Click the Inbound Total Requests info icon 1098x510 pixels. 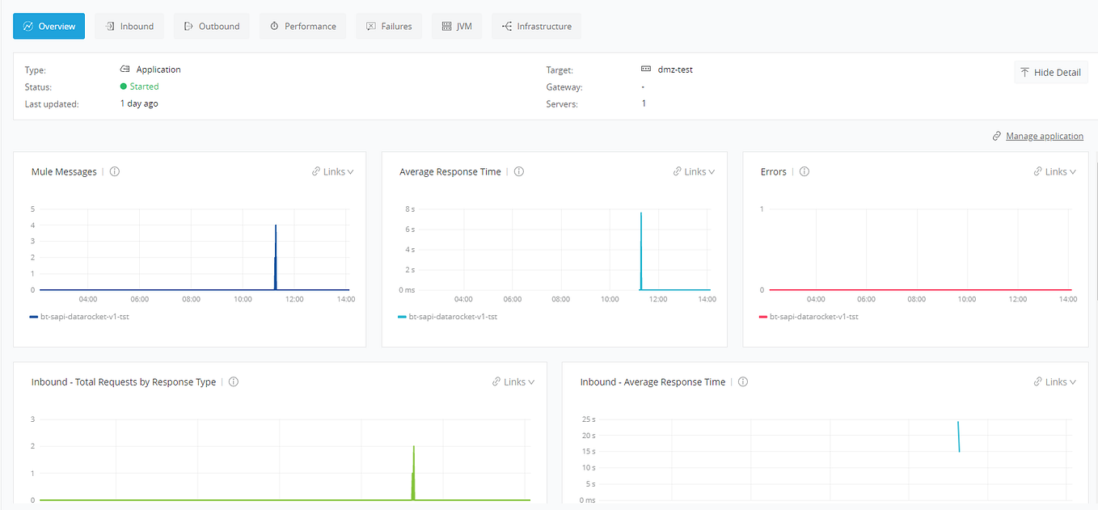click(x=233, y=381)
